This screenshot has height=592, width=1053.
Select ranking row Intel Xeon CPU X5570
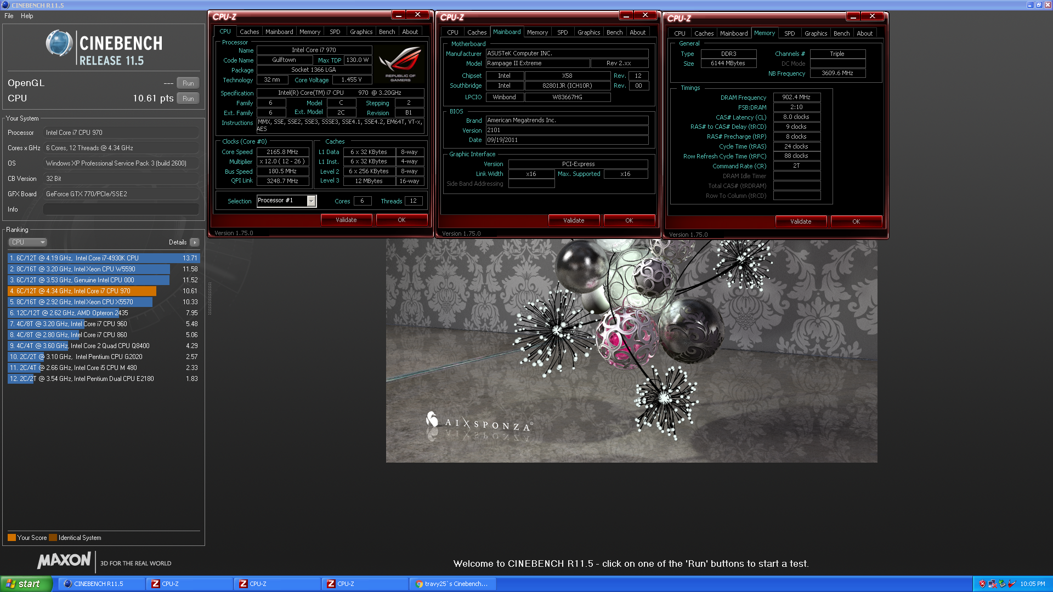point(104,302)
